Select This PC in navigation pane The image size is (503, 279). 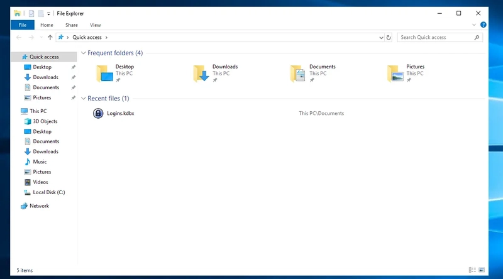pyautogui.click(x=38, y=111)
